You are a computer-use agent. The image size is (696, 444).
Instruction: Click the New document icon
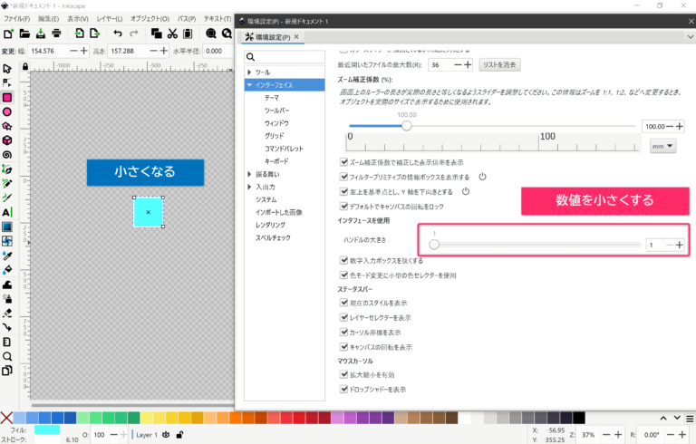(x=8, y=34)
